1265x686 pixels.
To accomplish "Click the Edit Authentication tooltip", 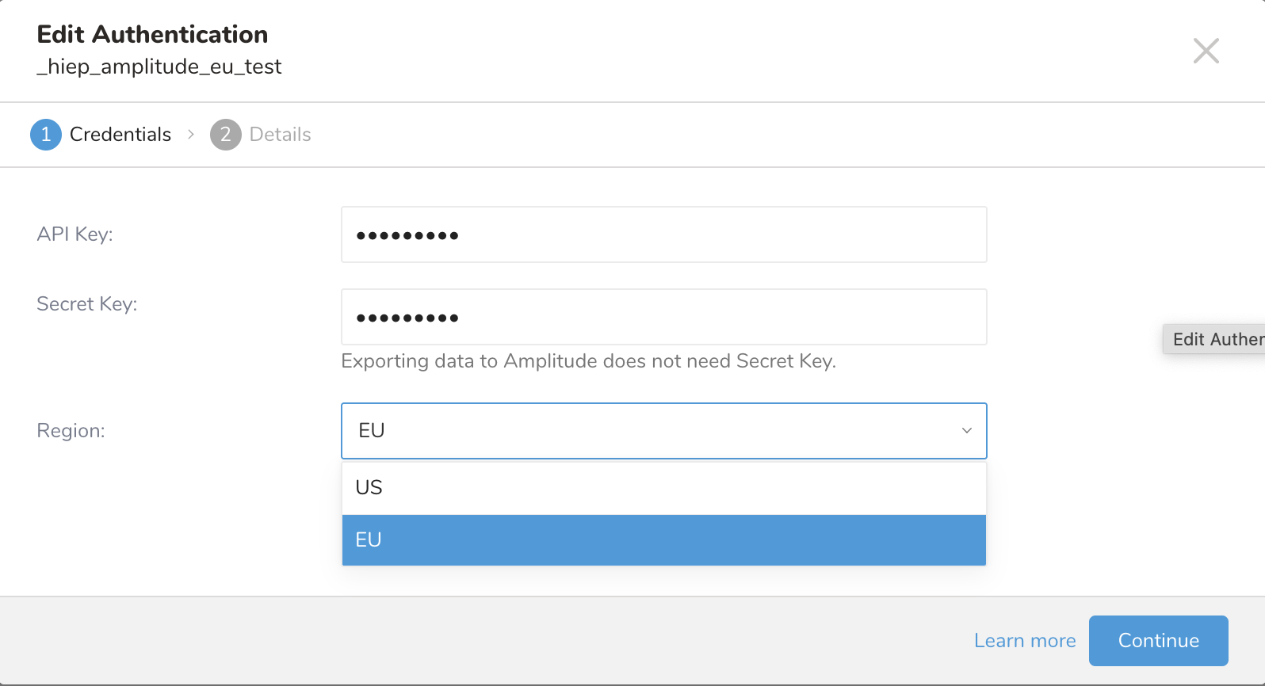I will click(x=1215, y=339).
